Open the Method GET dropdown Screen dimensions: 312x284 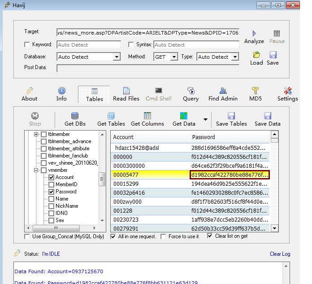pos(174,57)
